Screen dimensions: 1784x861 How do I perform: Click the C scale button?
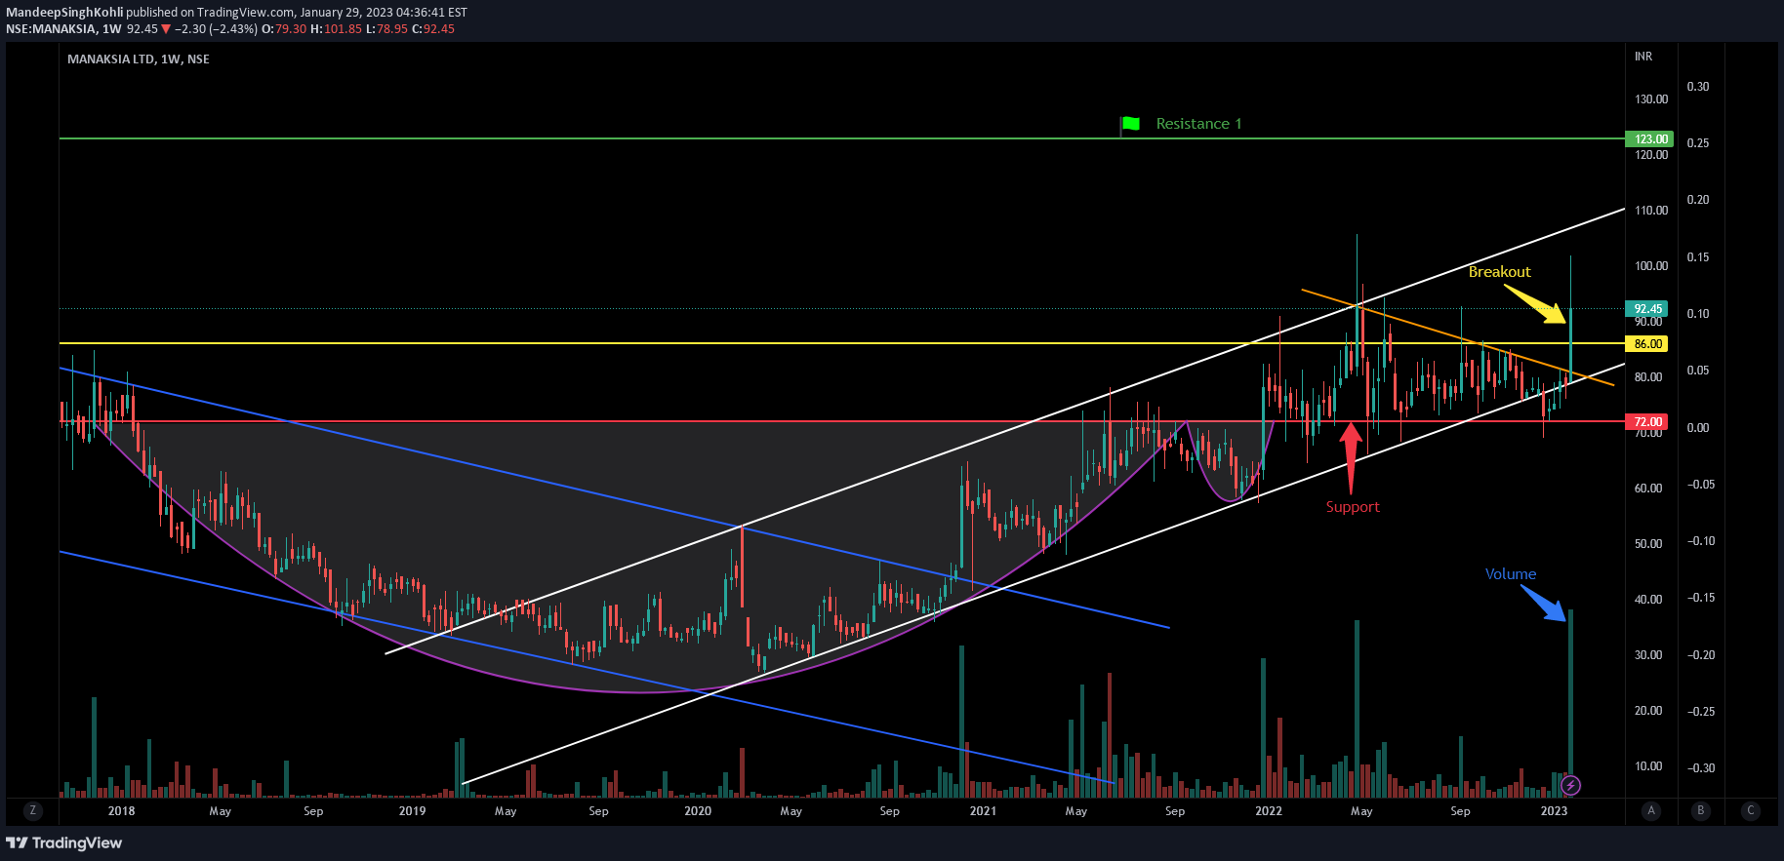[1751, 810]
